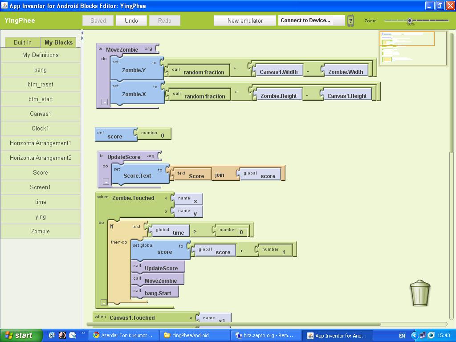456x342 pixels.
Task: Click the trash can icon
Action: 419,293
